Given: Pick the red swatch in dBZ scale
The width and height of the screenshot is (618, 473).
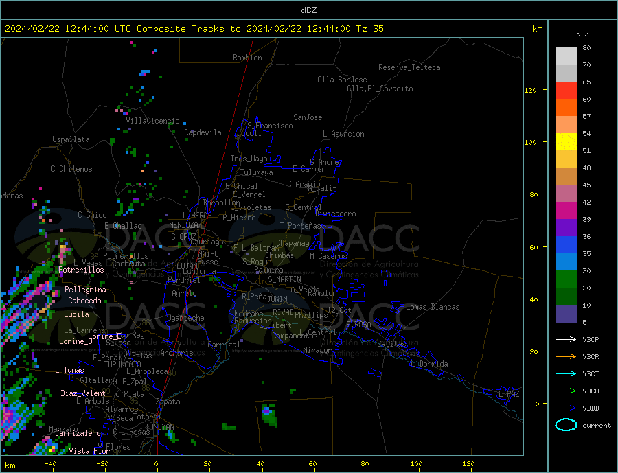Looking at the screenshot, I should [x=566, y=90].
